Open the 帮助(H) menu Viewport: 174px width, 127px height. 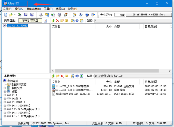tap(73, 9)
